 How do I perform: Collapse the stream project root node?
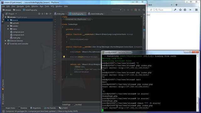tap(6, 17)
